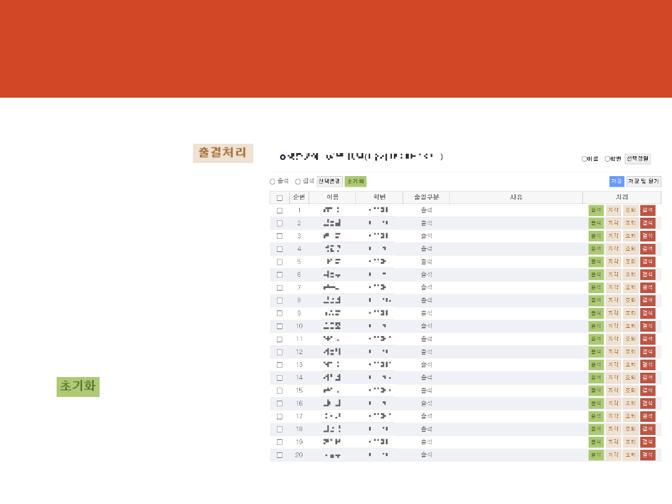Click green 출석 button in row 1
672x504 pixels.
tap(596, 210)
